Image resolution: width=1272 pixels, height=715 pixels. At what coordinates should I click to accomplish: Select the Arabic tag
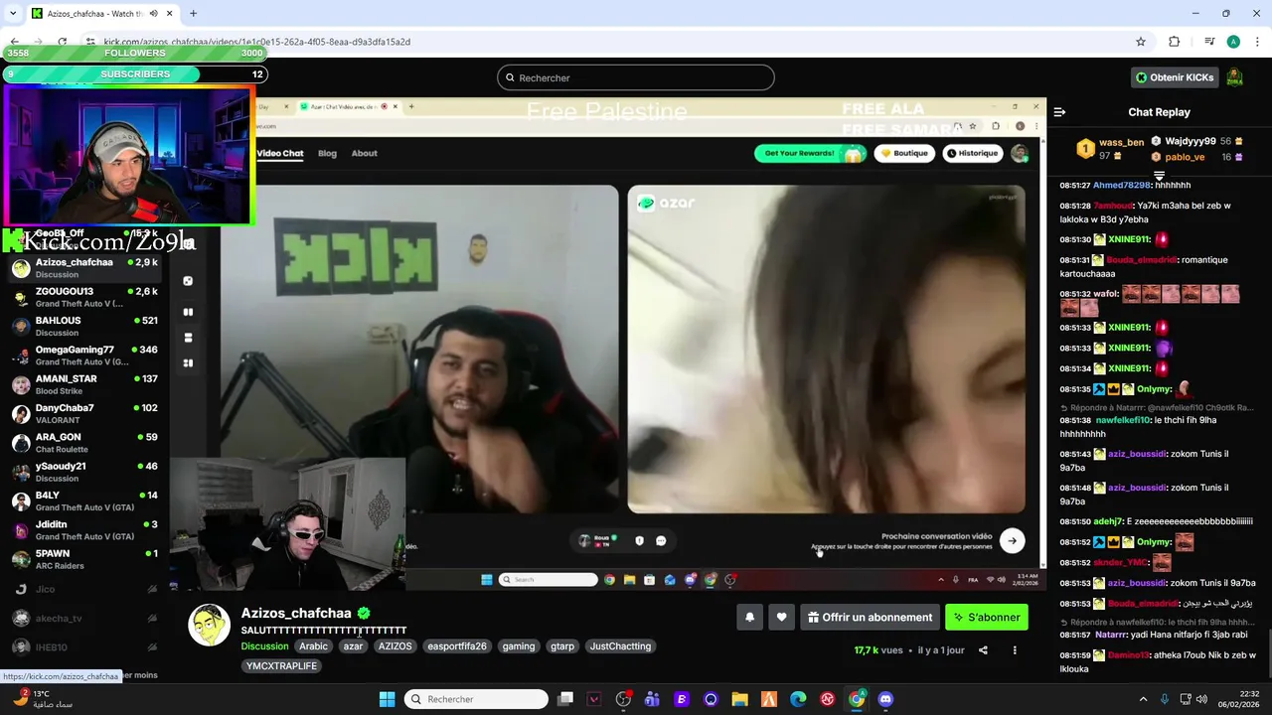[x=313, y=646]
